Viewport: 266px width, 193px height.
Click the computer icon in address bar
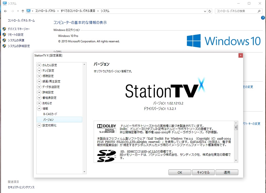pyautogui.click(x=29, y=11)
